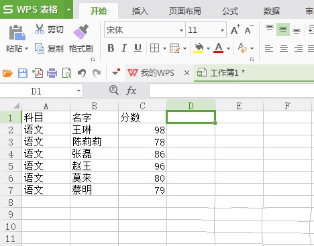314x246 pixels.
Task: Switch to the 插入 ribbon tab
Action: pos(140,11)
